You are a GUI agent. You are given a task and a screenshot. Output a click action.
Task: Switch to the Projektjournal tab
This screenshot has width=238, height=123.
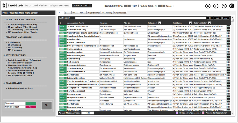93,12
